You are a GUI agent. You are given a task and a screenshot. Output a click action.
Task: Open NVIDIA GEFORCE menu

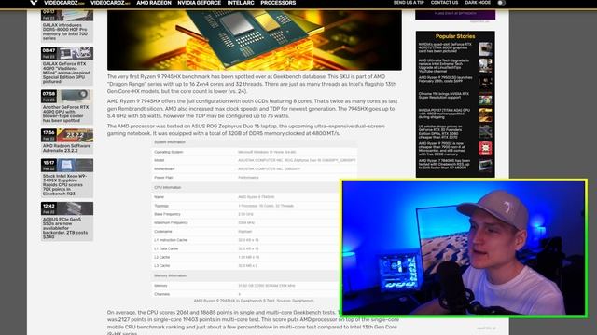(199, 3)
